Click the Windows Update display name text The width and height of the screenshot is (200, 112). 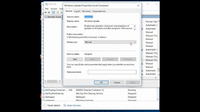pos(92,21)
